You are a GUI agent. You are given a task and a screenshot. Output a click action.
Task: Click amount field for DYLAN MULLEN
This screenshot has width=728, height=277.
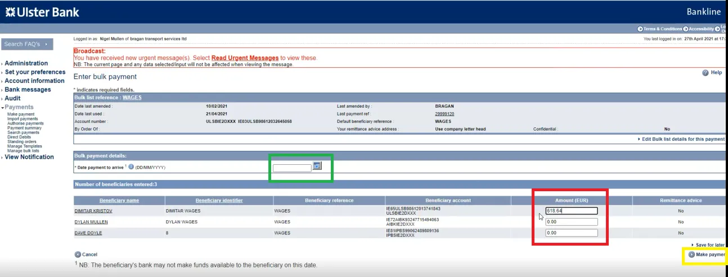pyautogui.click(x=571, y=222)
